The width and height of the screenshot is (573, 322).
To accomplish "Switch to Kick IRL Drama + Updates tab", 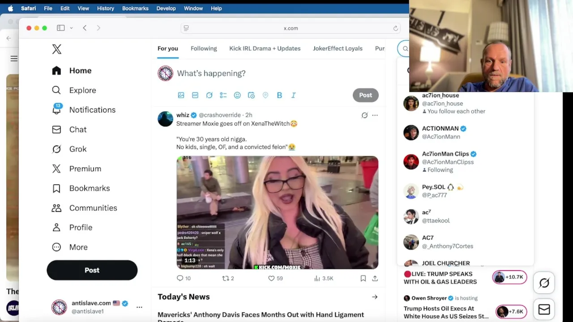I will pyautogui.click(x=265, y=48).
